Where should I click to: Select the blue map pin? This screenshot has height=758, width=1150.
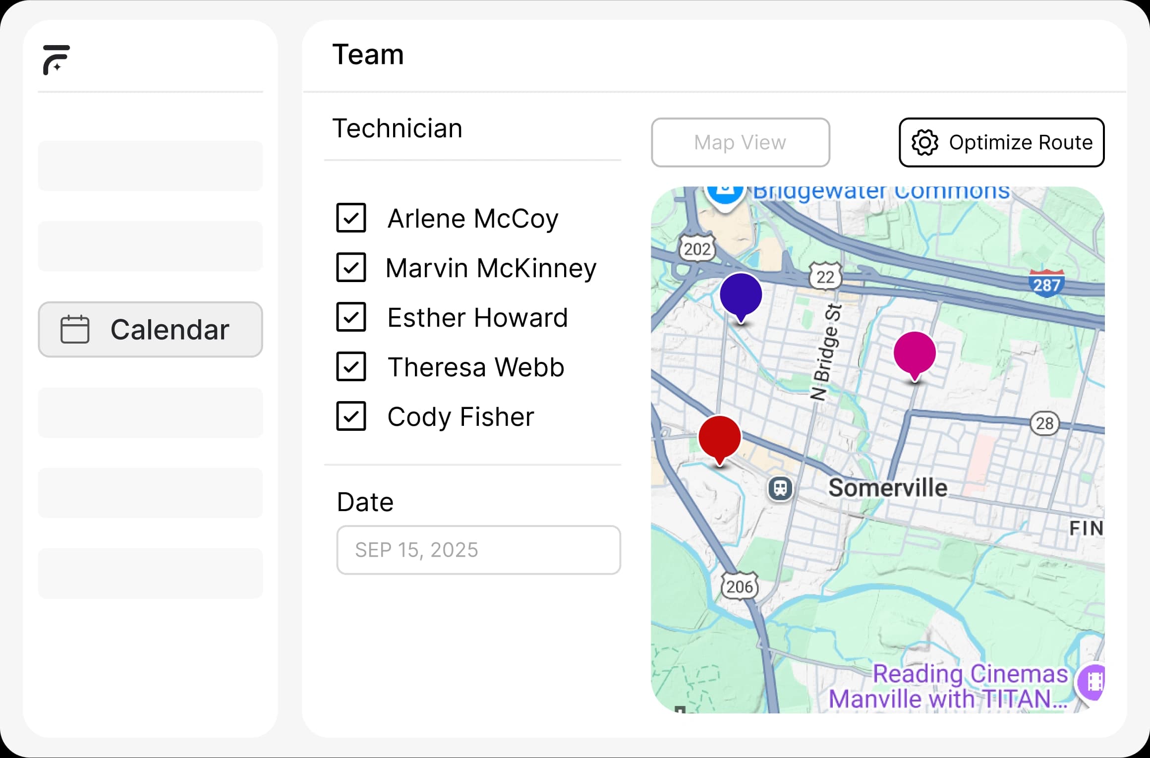[741, 295]
